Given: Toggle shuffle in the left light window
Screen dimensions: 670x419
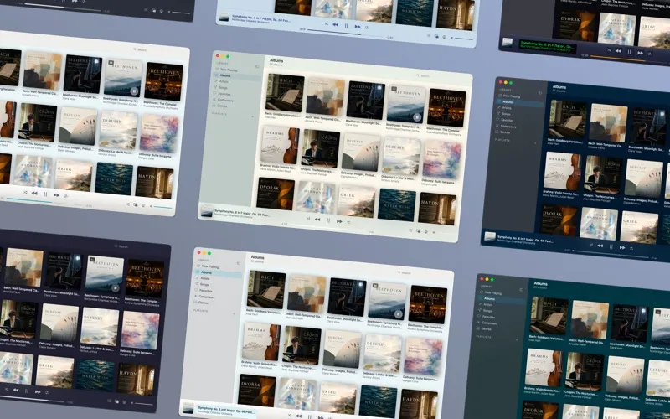Looking at the screenshot, I should (25, 193).
